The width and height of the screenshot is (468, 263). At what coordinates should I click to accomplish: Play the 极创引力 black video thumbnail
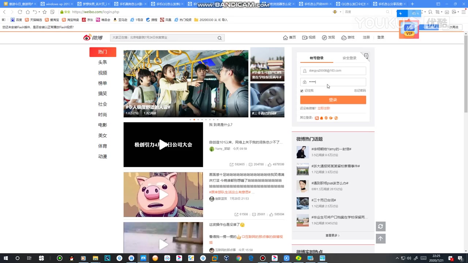pos(163,145)
